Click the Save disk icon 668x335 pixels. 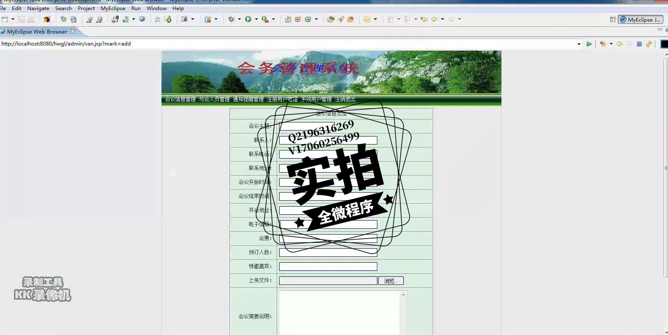[x=21, y=19]
